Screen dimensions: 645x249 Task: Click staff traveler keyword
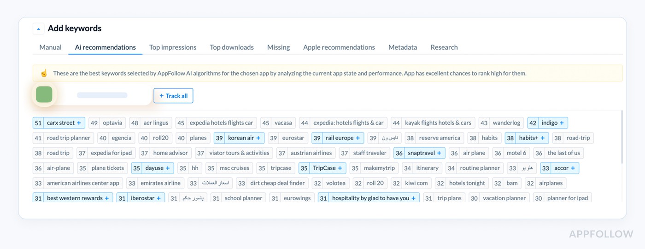click(364, 153)
